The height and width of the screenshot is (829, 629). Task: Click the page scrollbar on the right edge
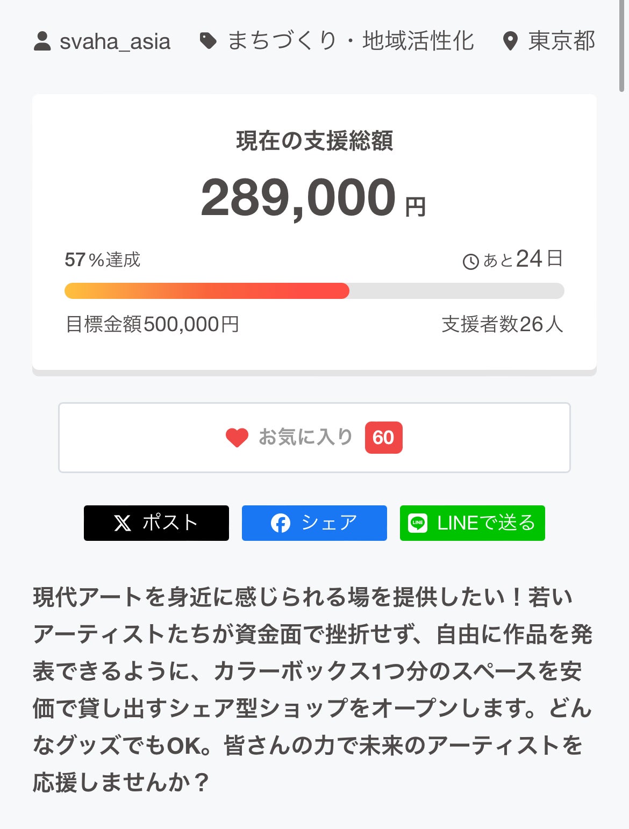click(621, 46)
